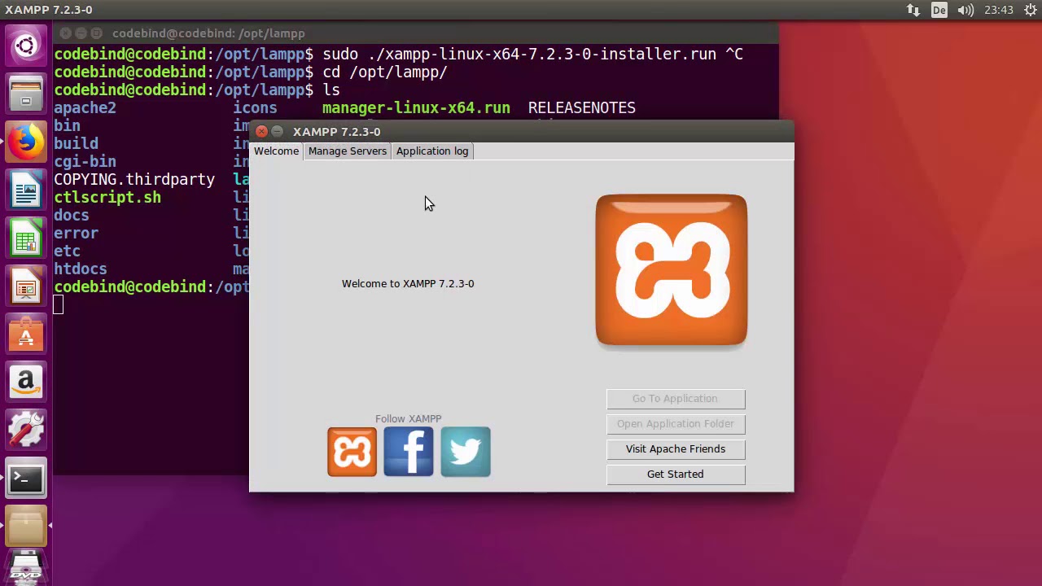Click the Visit Apache Friends button
Viewport: 1042px width, 586px height.
[675, 448]
